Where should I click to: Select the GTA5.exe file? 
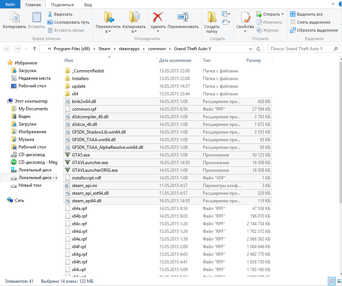[81, 155]
